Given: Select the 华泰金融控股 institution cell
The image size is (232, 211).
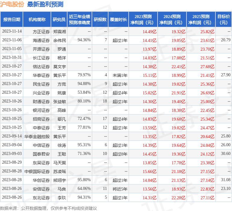Looking at the screenshot, I should click(37, 137).
